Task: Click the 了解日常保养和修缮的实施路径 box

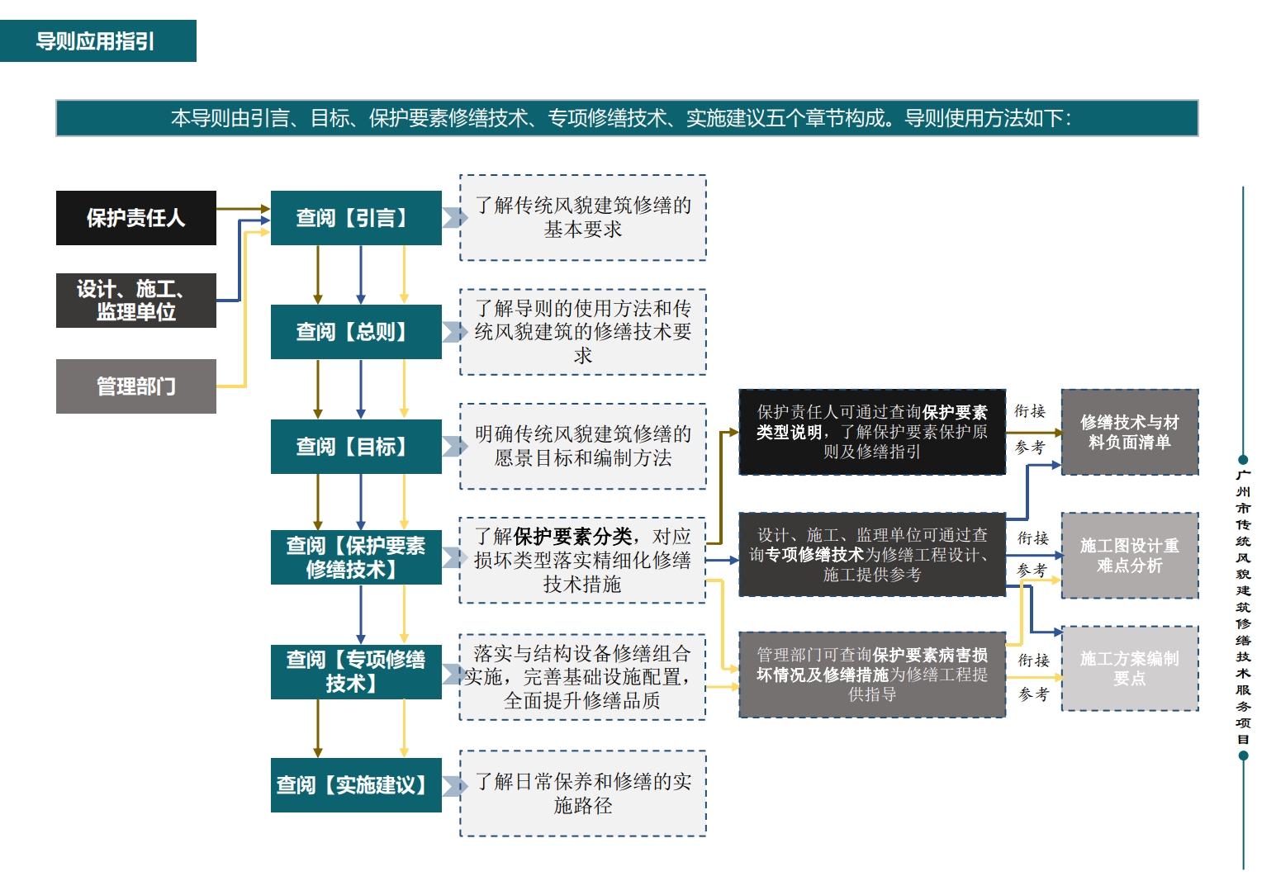Action: point(583,793)
